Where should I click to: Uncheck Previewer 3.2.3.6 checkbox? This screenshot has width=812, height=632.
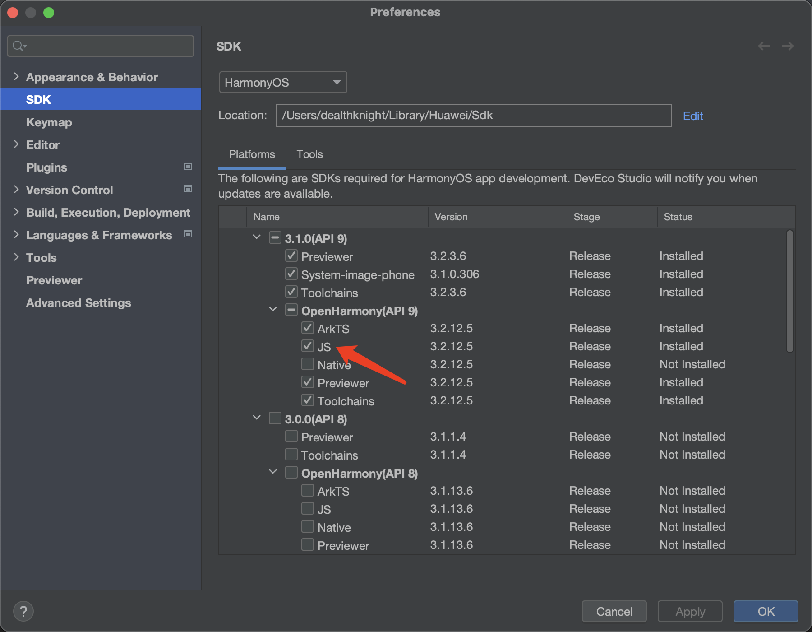click(291, 256)
